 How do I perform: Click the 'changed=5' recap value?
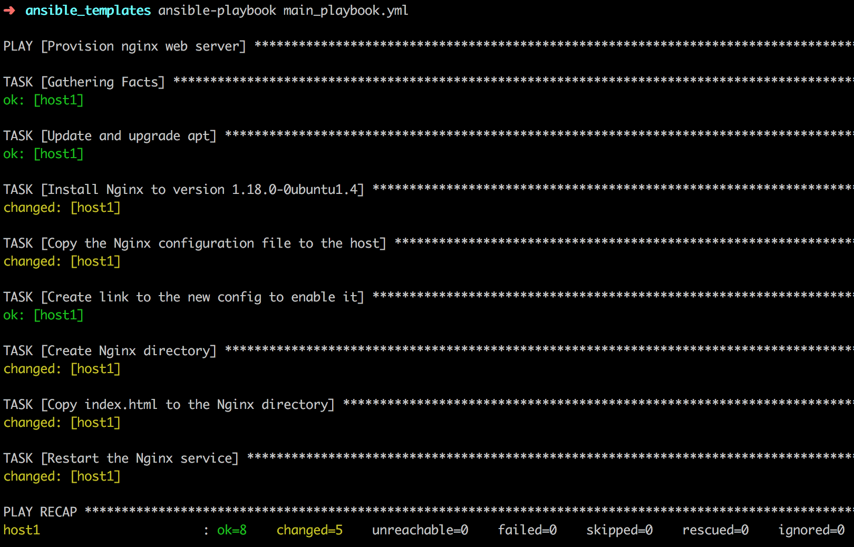click(x=309, y=530)
